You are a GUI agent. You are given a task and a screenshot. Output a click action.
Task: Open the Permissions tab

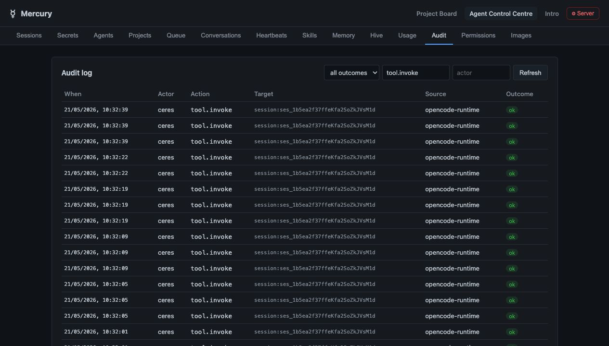click(478, 36)
